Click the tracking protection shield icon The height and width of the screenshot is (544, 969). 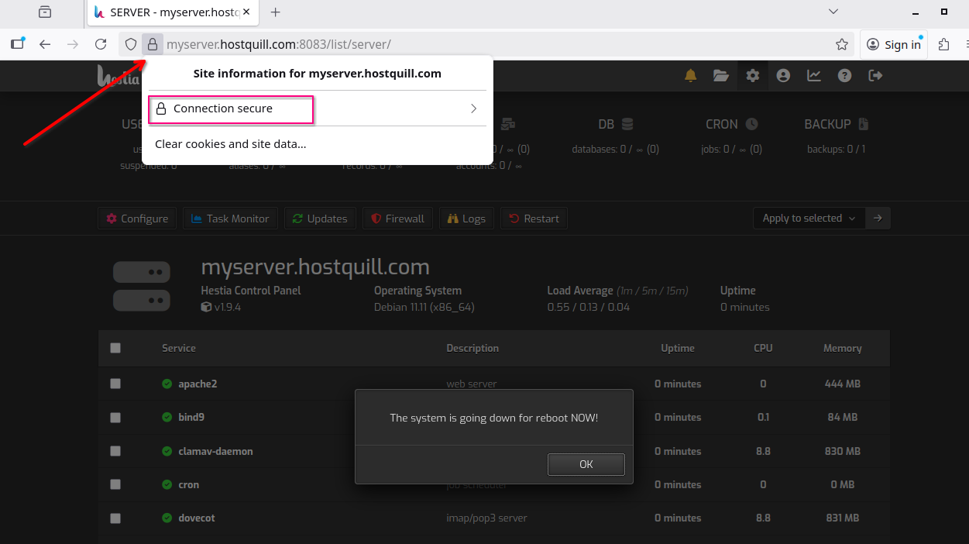point(130,44)
